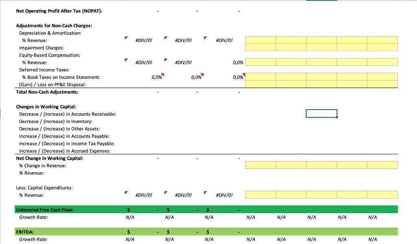Click the (Gain) / Loss on PP&E Disposal label

click(53, 84)
